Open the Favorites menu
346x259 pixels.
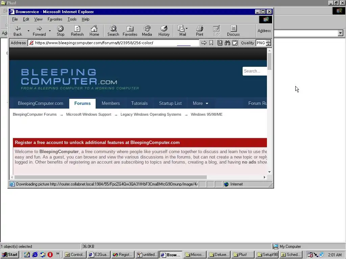point(55,19)
